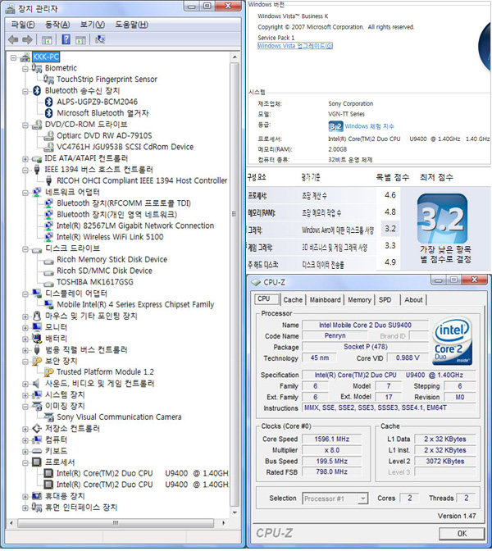492x551 pixels.
Task: Expand the IDE ATA/ATAPI 컨트롤러 category
Action: click(x=25, y=158)
